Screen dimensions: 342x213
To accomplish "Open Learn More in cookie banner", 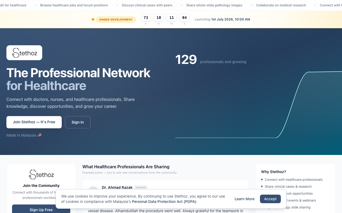I will 244,199.
